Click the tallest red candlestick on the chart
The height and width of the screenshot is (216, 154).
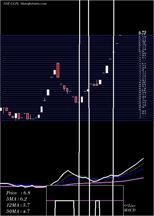point(58,70)
